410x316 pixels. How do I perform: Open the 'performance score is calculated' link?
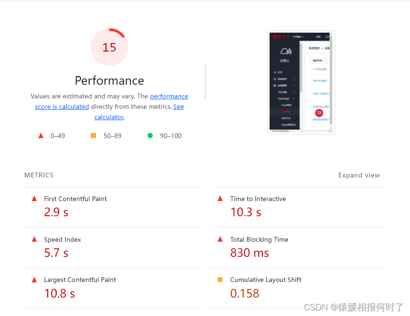tap(169, 96)
